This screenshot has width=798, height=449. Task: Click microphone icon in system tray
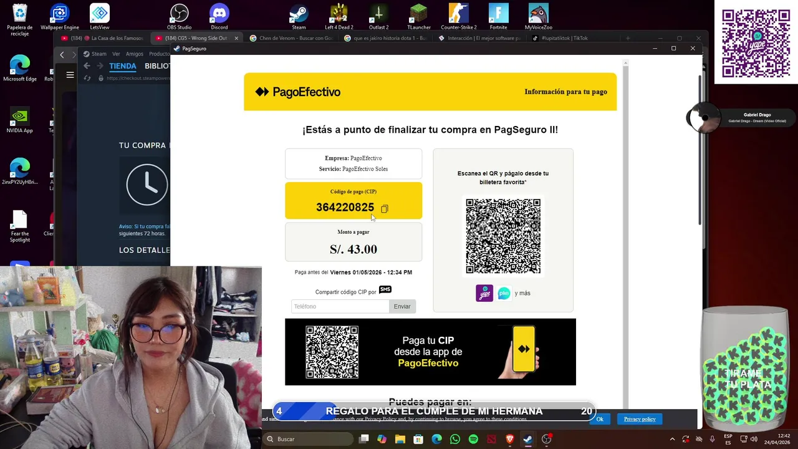(x=712, y=439)
